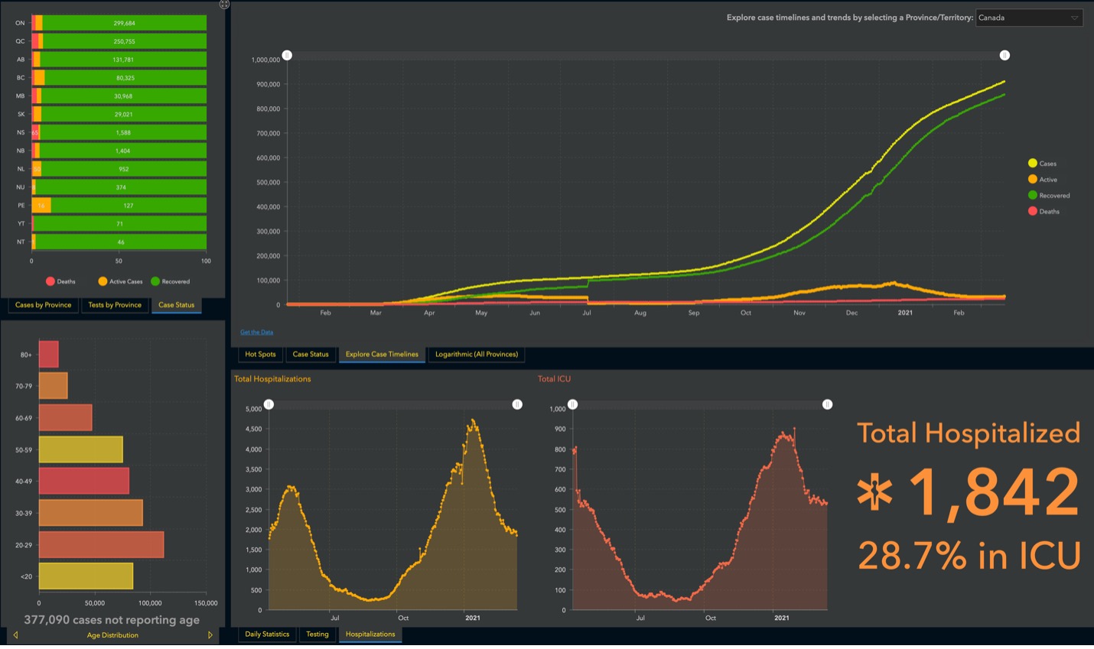Switch to the Tests by Province tab
Image resolution: width=1094 pixels, height=649 pixels.
[115, 304]
